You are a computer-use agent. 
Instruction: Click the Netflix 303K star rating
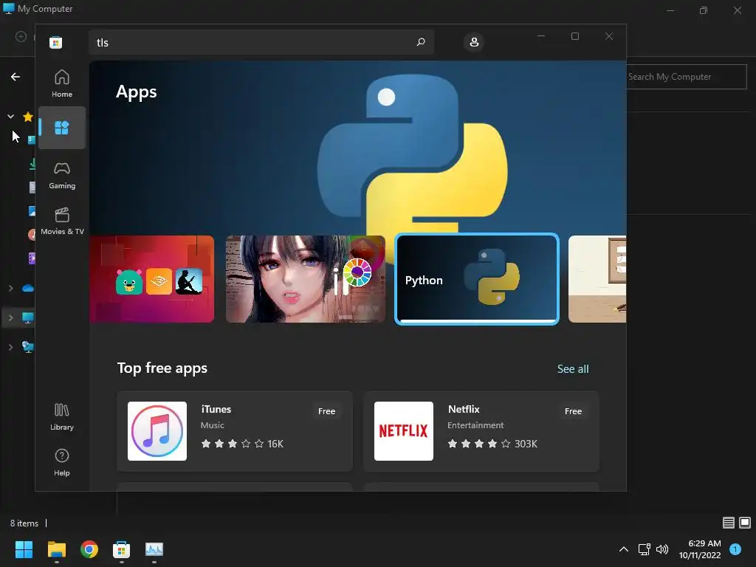[x=492, y=444]
